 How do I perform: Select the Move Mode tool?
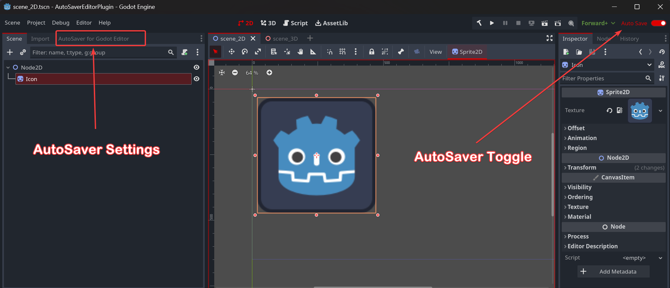coord(232,52)
